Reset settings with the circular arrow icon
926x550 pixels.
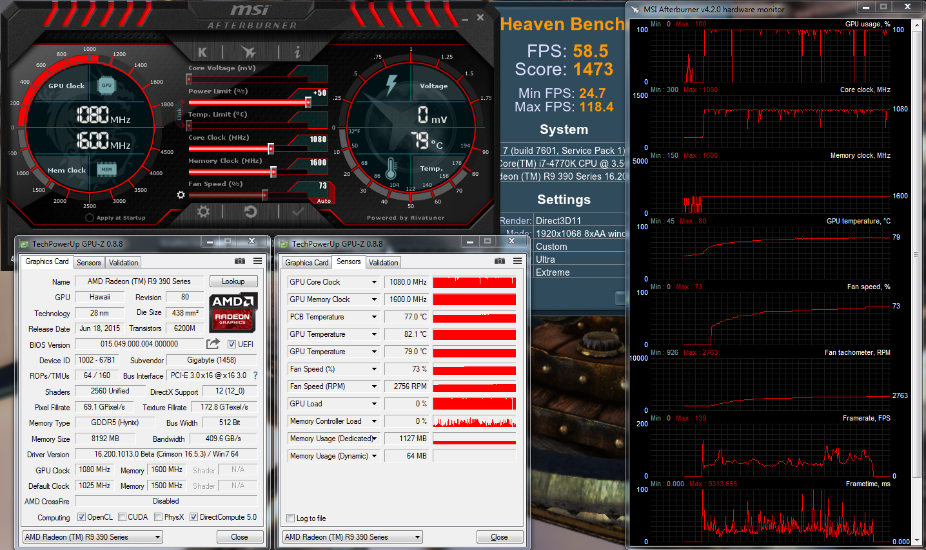(250, 212)
